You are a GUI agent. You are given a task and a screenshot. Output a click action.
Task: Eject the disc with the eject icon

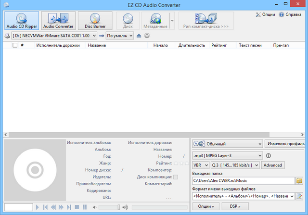point(139,36)
